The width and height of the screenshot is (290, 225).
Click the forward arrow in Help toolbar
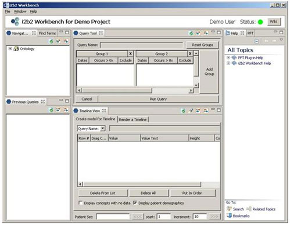[x=274, y=41]
